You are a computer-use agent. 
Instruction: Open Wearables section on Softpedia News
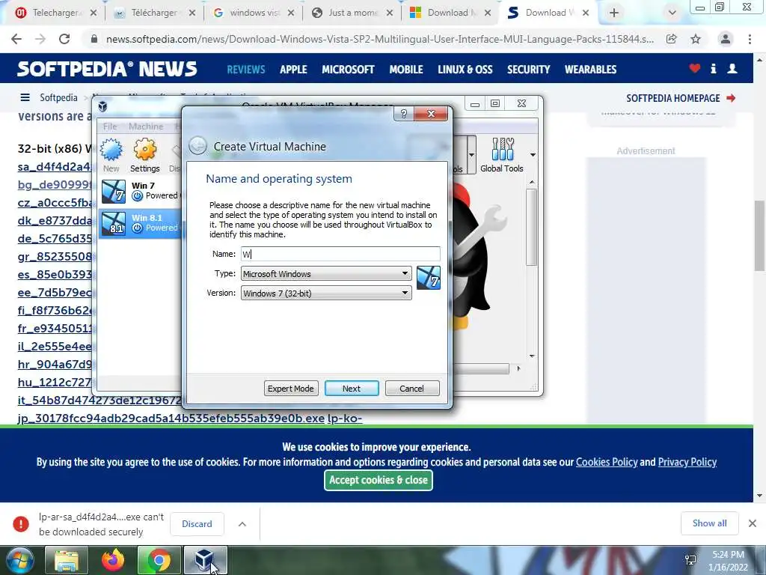591,70
